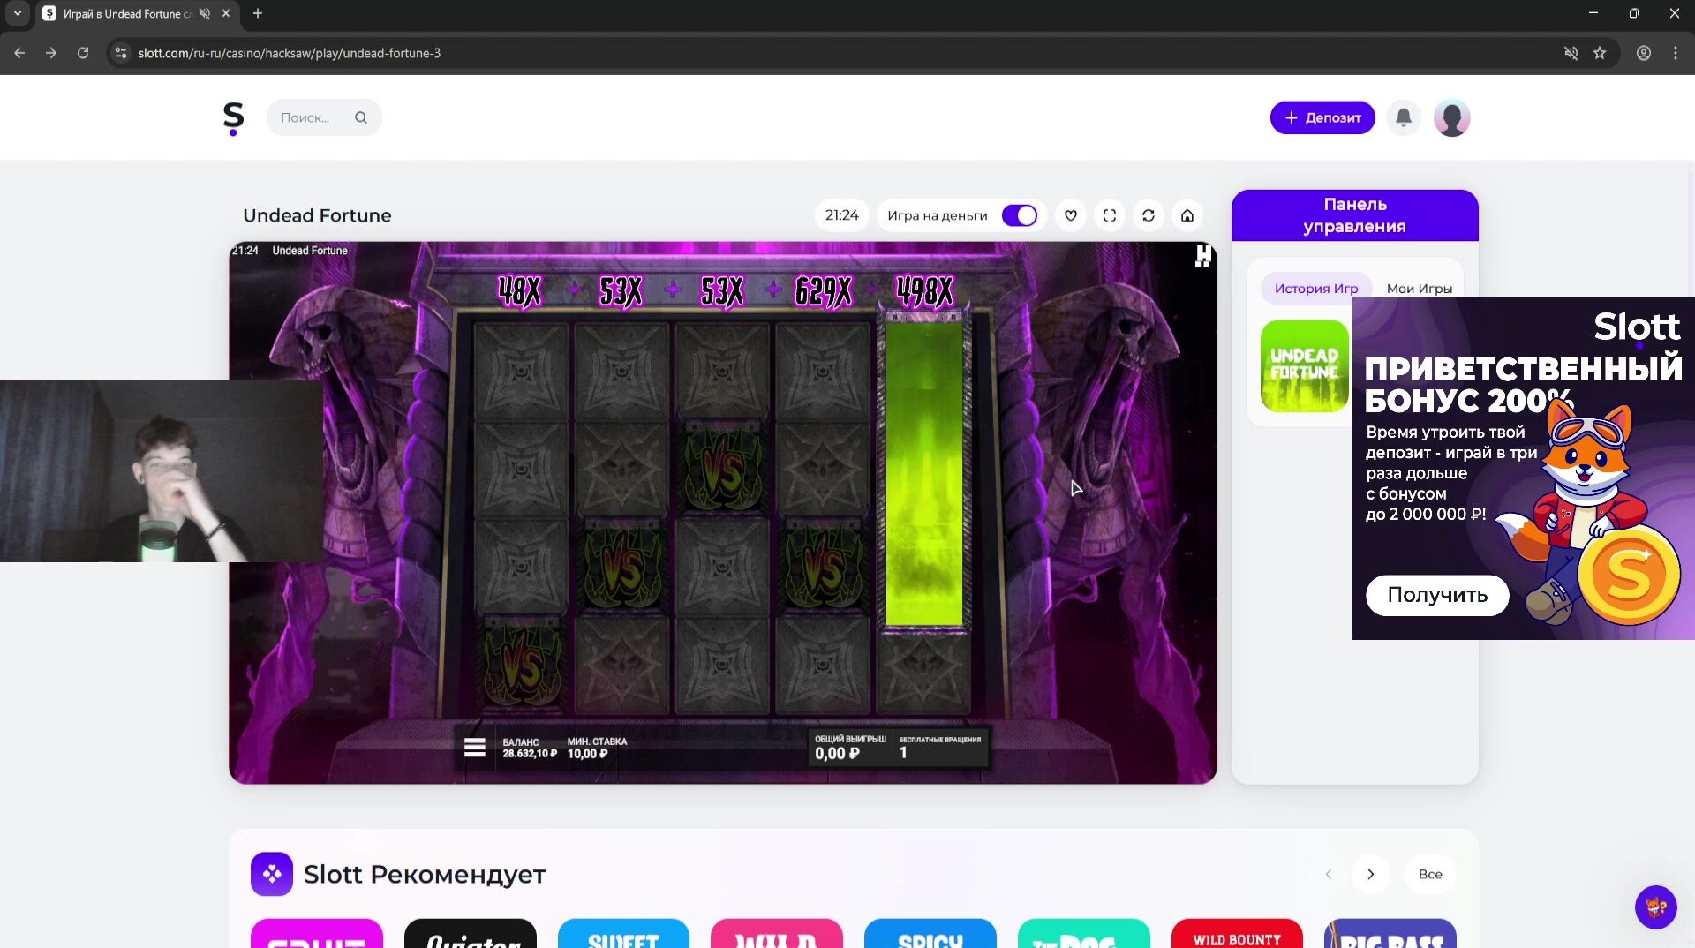Open the user profile avatar

point(1452,117)
